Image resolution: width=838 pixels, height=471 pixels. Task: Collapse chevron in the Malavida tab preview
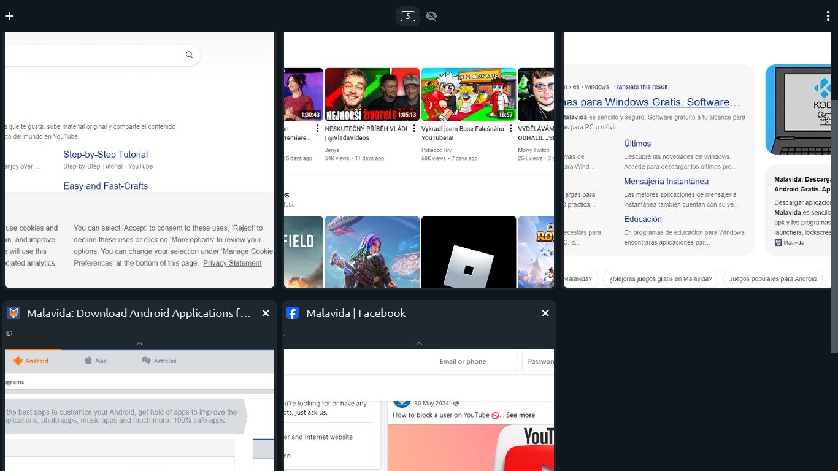(x=139, y=343)
